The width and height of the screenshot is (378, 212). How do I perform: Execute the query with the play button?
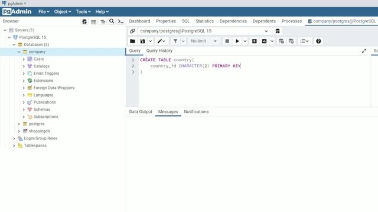coord(237,41)
